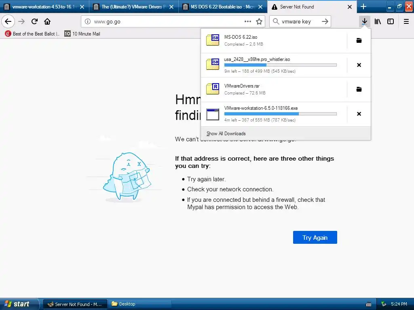
Task: Close the MS DOS 6.22 Bootable iso tab
Action: [x=260, y=7]
